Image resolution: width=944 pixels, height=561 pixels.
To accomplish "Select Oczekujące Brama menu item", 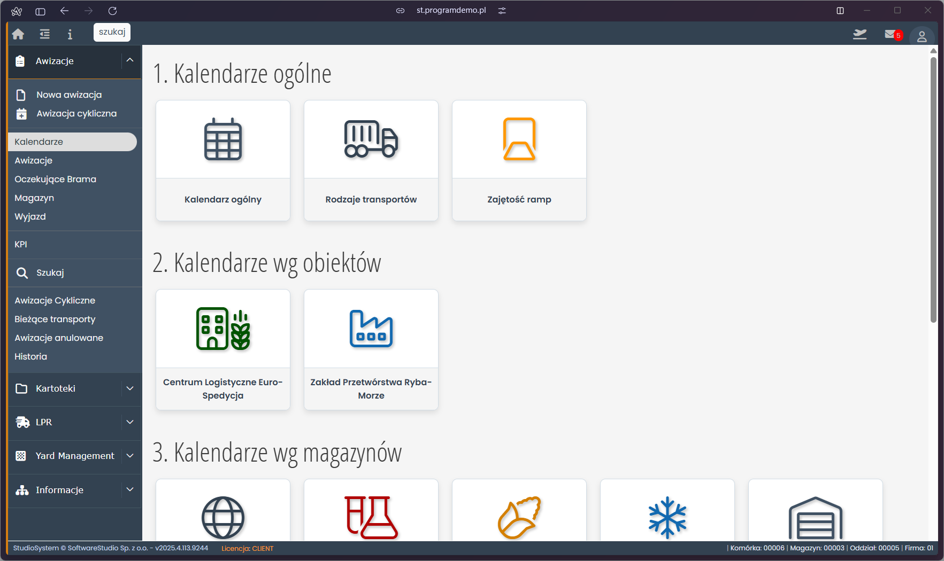I will [56, 179].
